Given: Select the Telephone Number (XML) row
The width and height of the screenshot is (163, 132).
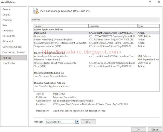Looking at the screenshot, I should pos(97,46).
